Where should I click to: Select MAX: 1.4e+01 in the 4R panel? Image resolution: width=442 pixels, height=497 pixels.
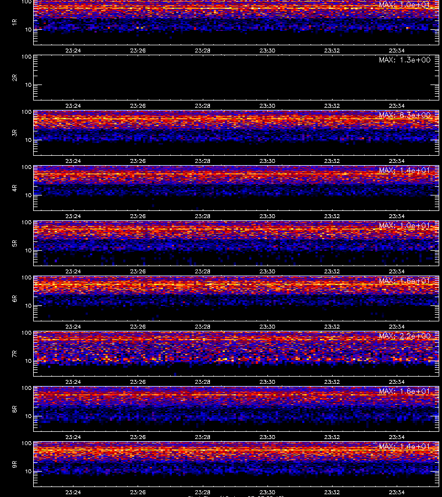click(x=404, y=170)
